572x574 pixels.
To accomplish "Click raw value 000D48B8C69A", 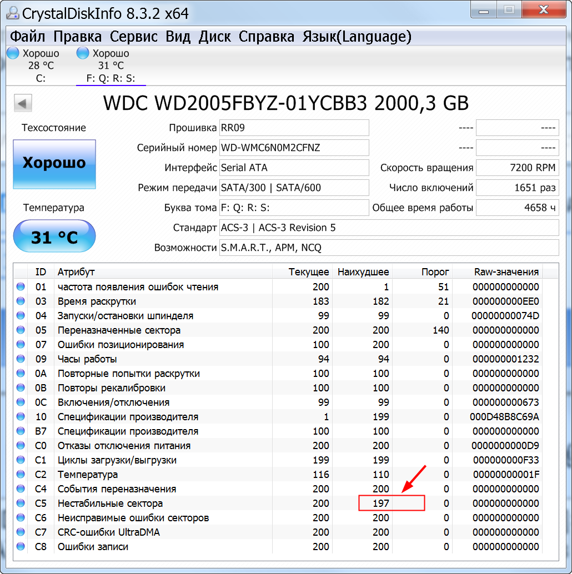I will (x=504, y=416).
